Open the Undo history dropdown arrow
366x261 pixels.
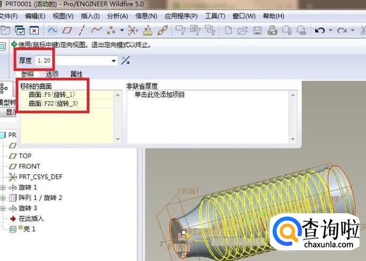(331, 30)
